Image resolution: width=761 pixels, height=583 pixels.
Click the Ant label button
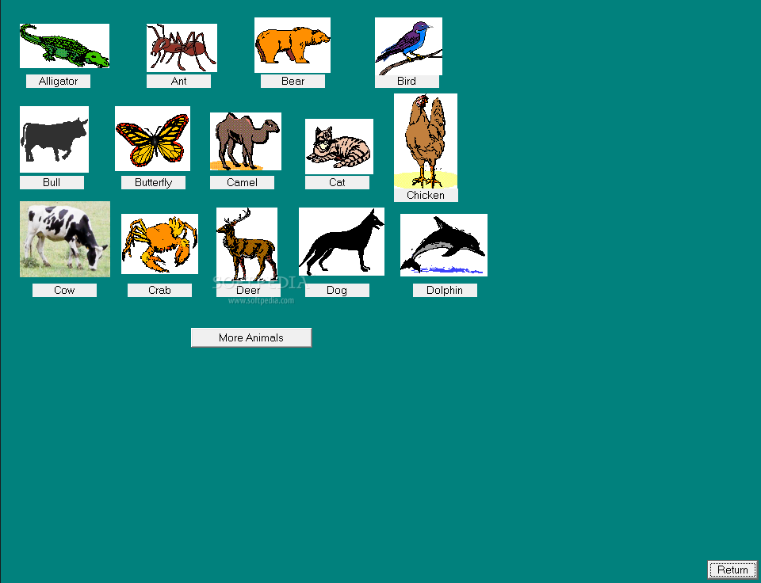(178, 81)
